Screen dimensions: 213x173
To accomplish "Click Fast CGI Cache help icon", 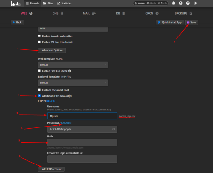I will (x=70, y=71).
